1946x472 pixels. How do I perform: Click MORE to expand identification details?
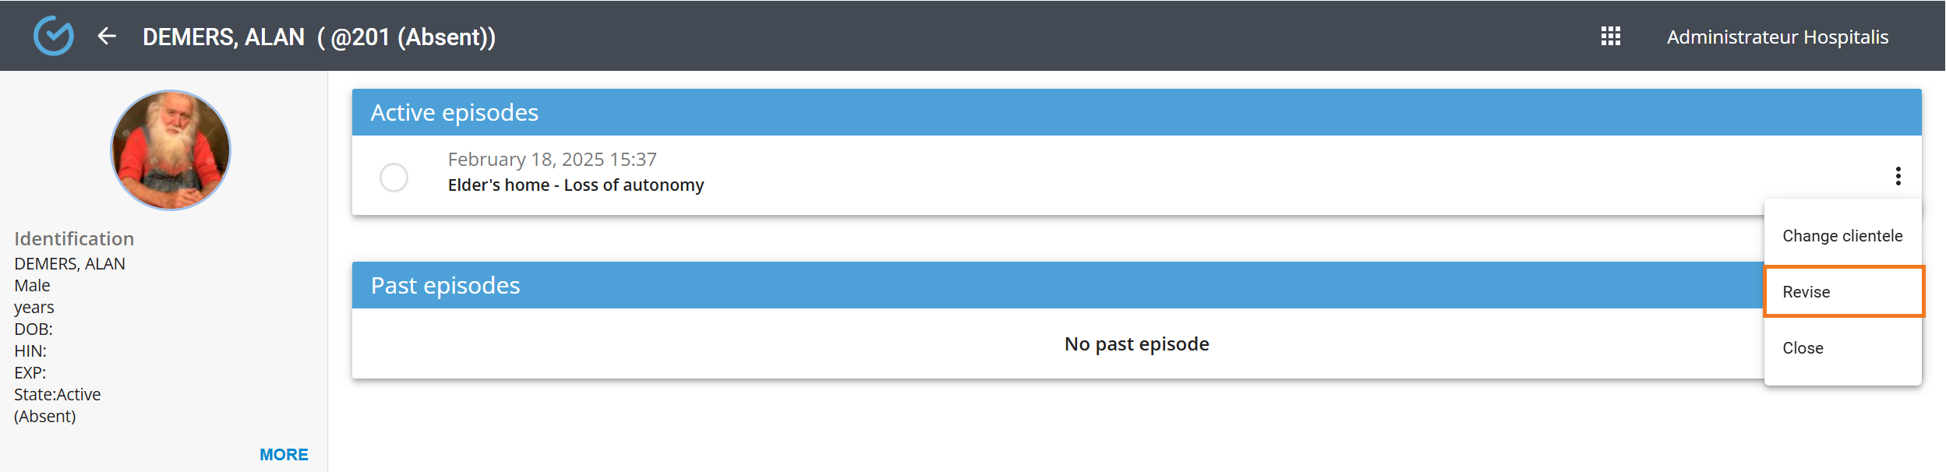pos(284,455)
